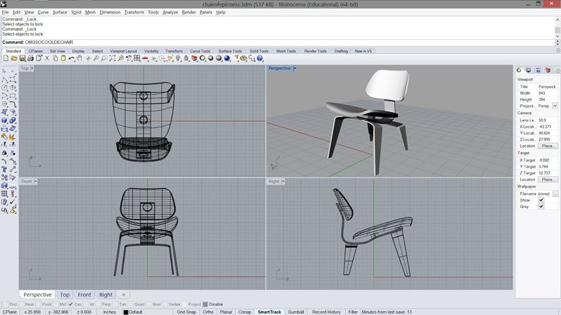
Task: Toggle the End osnap checkbox
Action: pyautogui.click(x=5, y=305)
